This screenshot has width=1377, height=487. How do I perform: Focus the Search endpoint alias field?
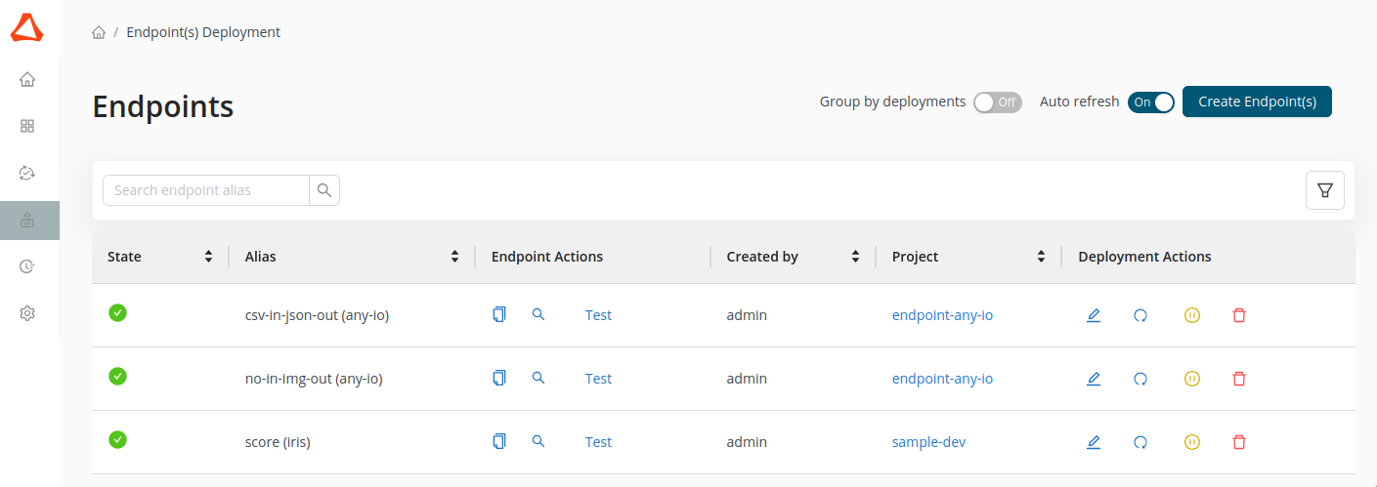click(x=206, y=190)
